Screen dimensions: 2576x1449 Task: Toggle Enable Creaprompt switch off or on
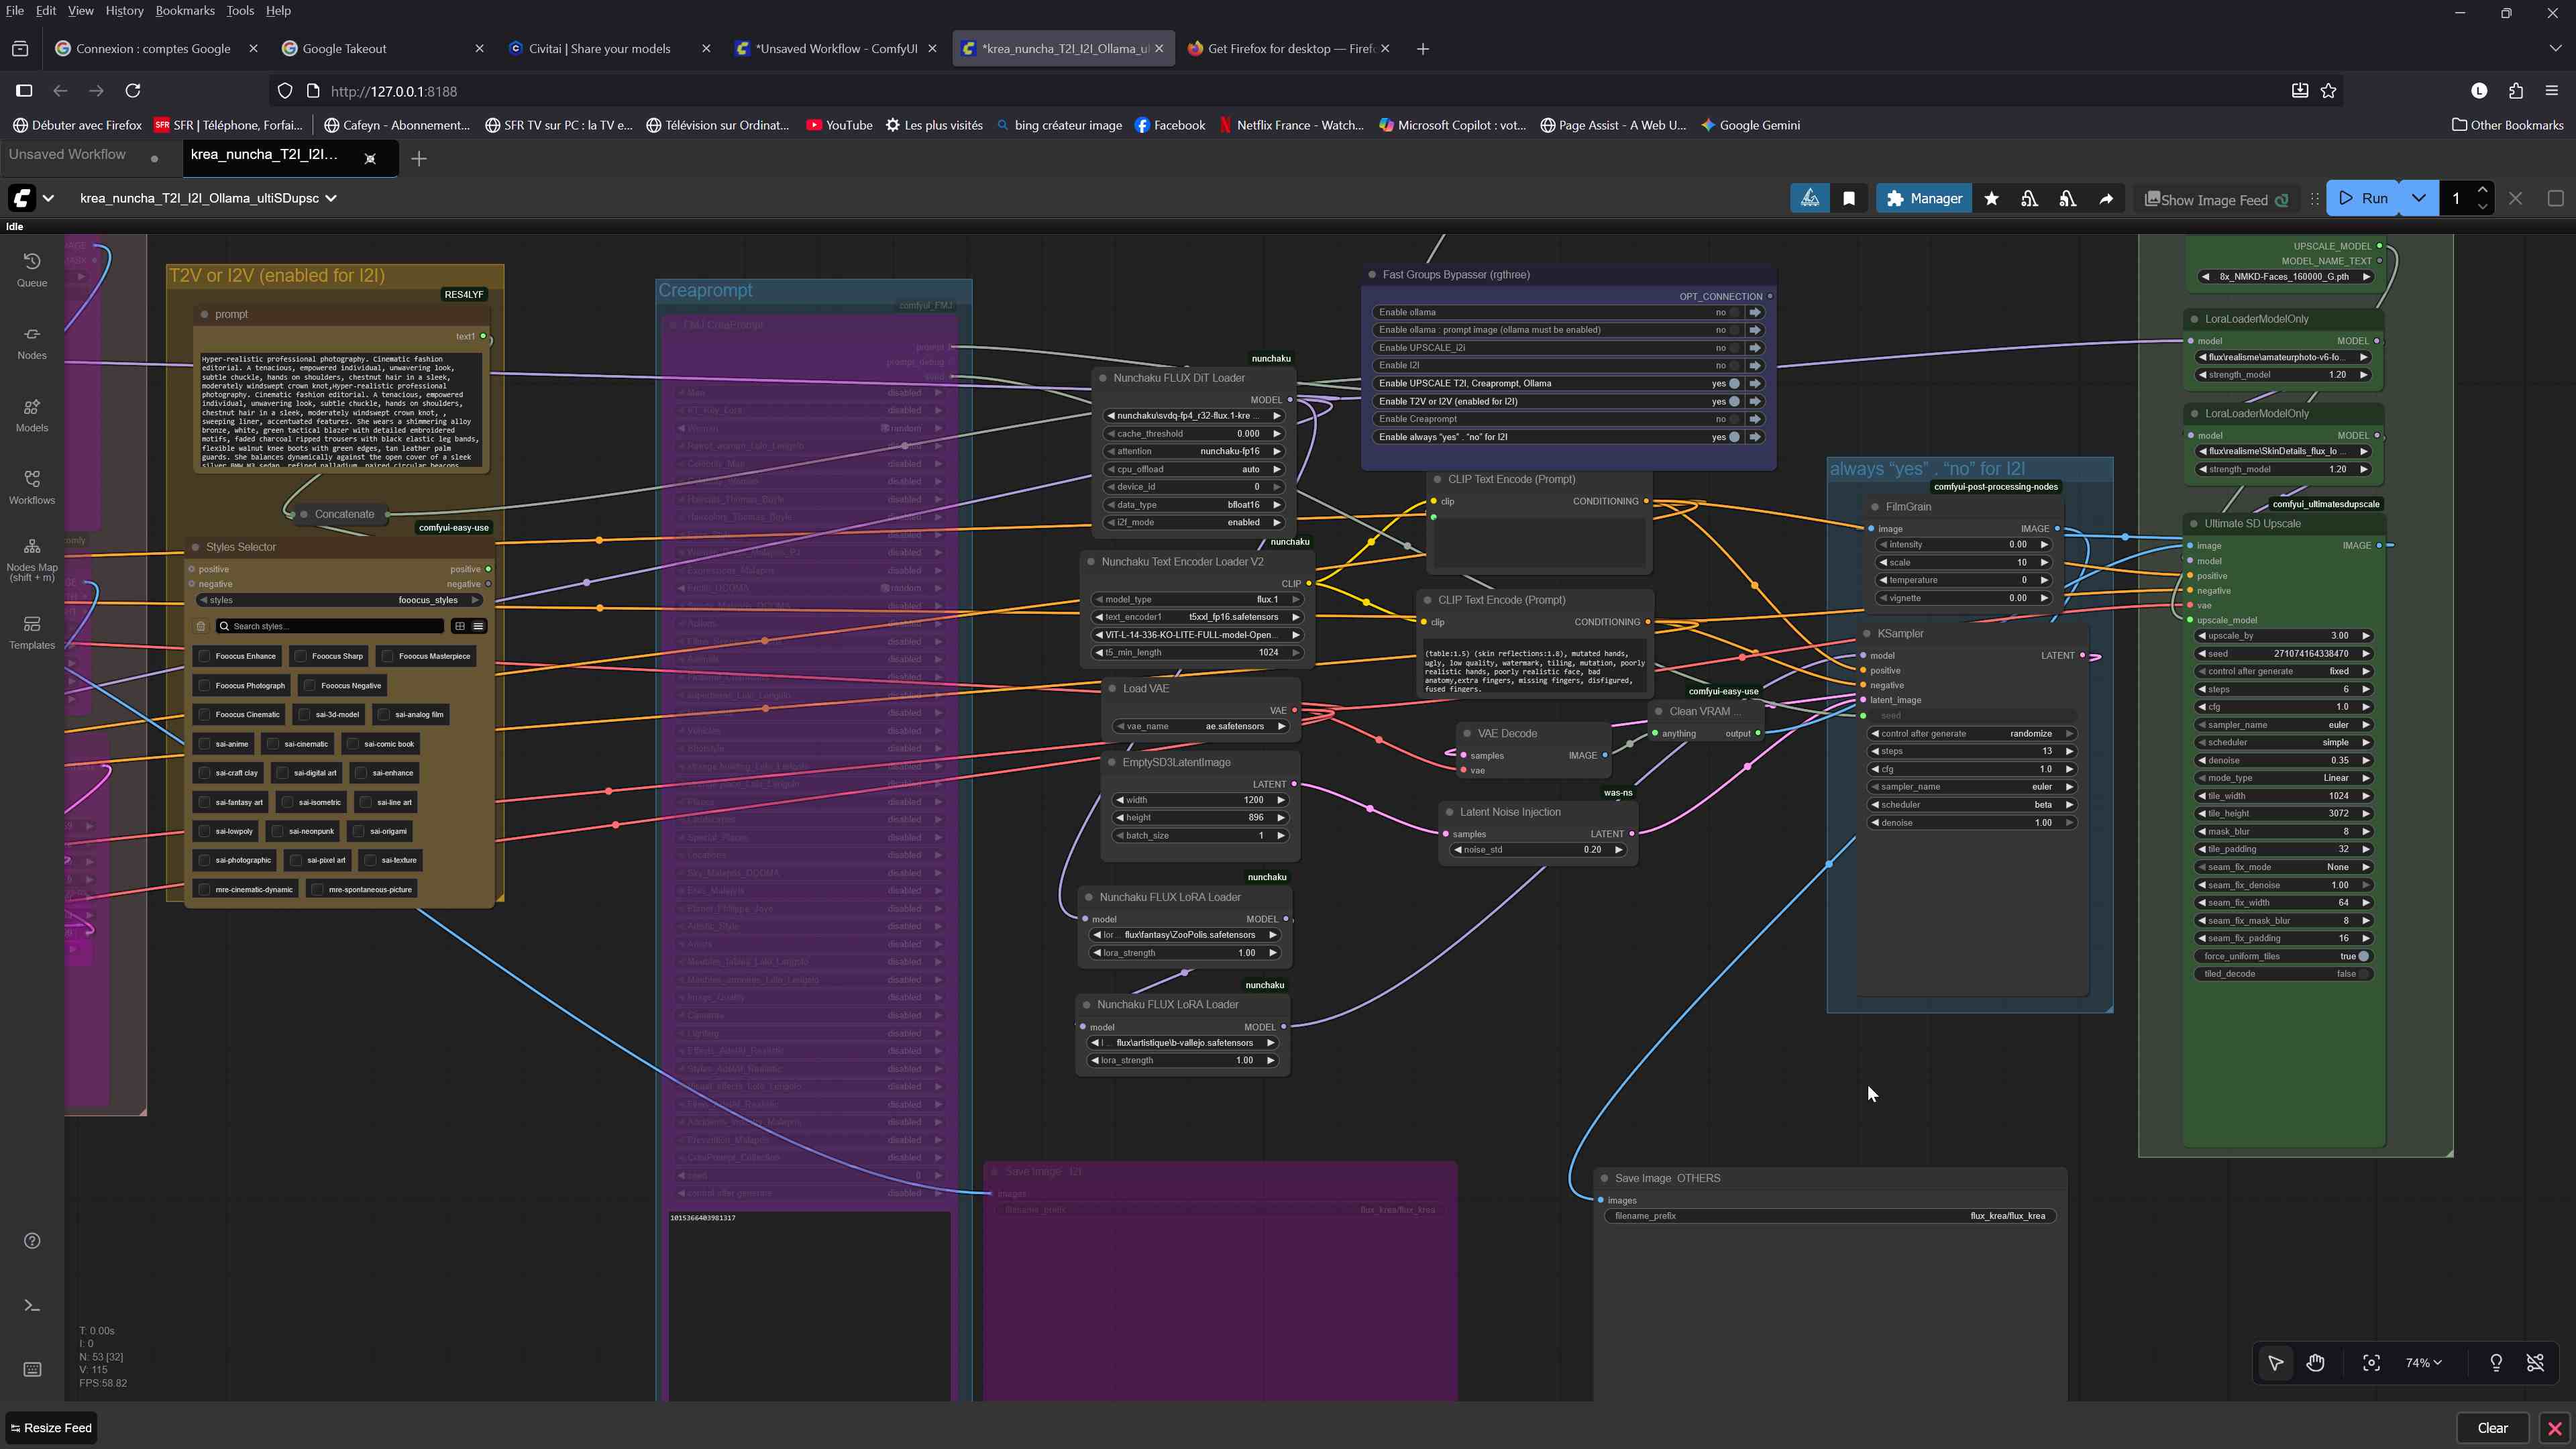pyautogui.click(x=1735, y=419)
